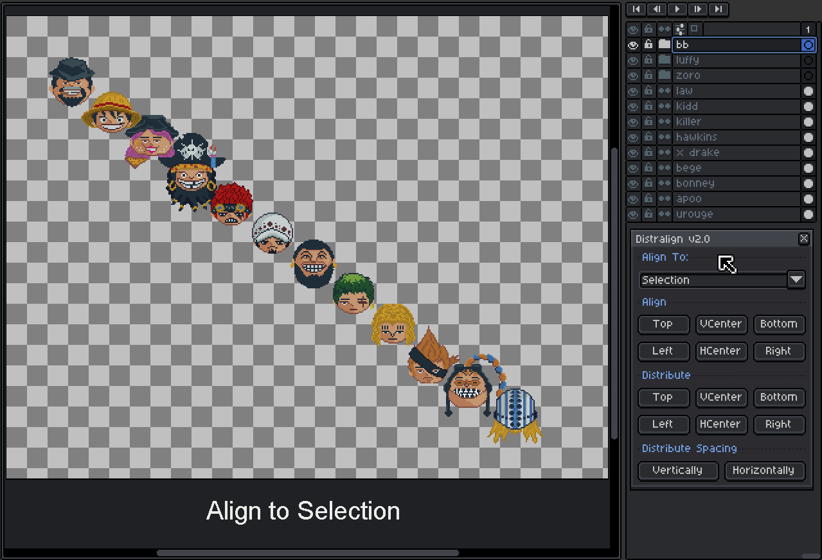Hide the bb layer
822x560 pixels.
tap(634, 45)
